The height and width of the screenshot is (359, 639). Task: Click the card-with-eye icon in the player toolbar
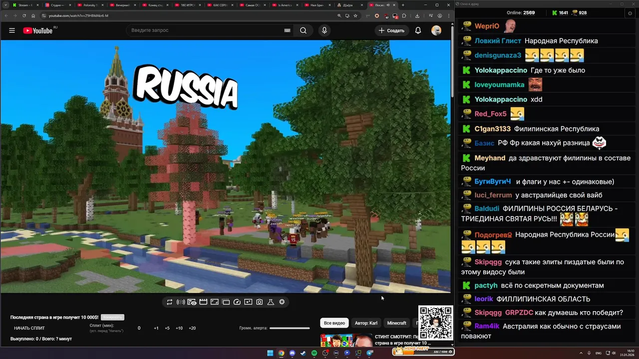point(192,302)
